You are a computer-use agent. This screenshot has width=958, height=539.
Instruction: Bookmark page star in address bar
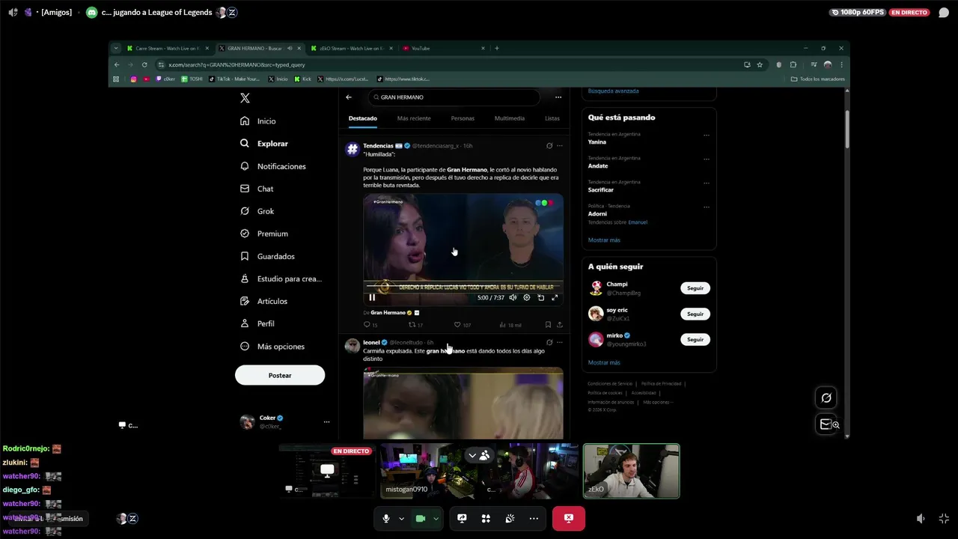tap(760, 65)
